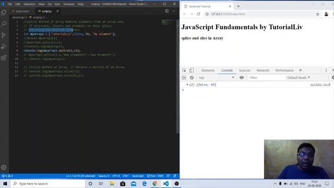Bookmark this page with the star icon

[317, 14]
